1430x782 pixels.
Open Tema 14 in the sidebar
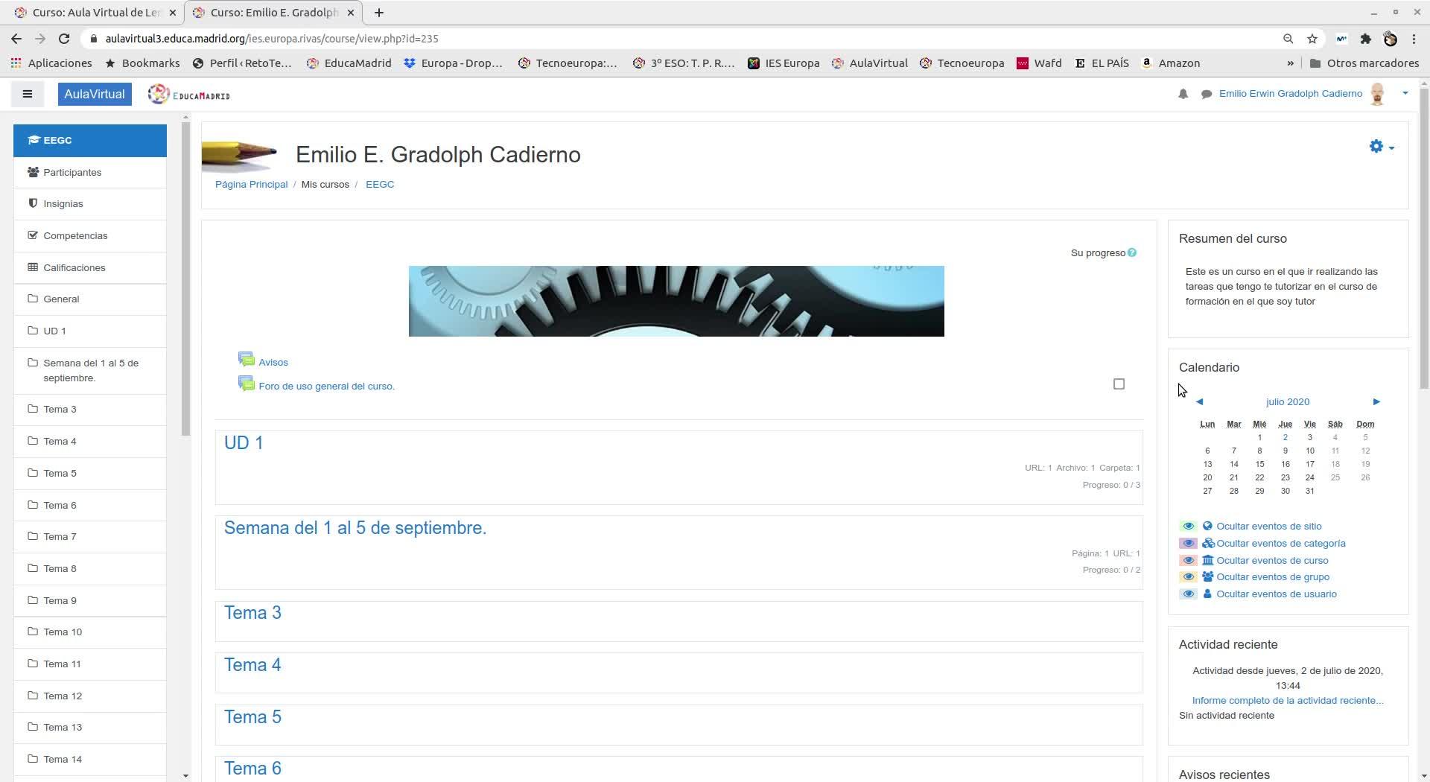[90, 760]
